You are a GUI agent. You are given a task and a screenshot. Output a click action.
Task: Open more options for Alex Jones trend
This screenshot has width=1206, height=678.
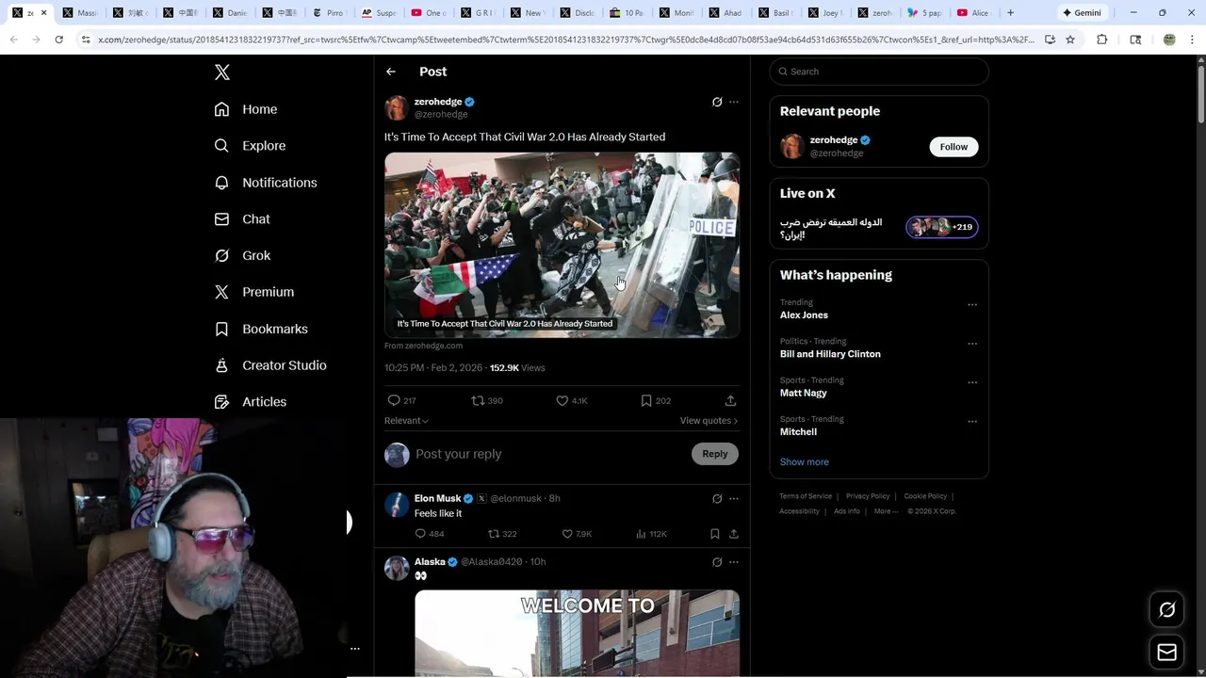[x=972, y=305]
